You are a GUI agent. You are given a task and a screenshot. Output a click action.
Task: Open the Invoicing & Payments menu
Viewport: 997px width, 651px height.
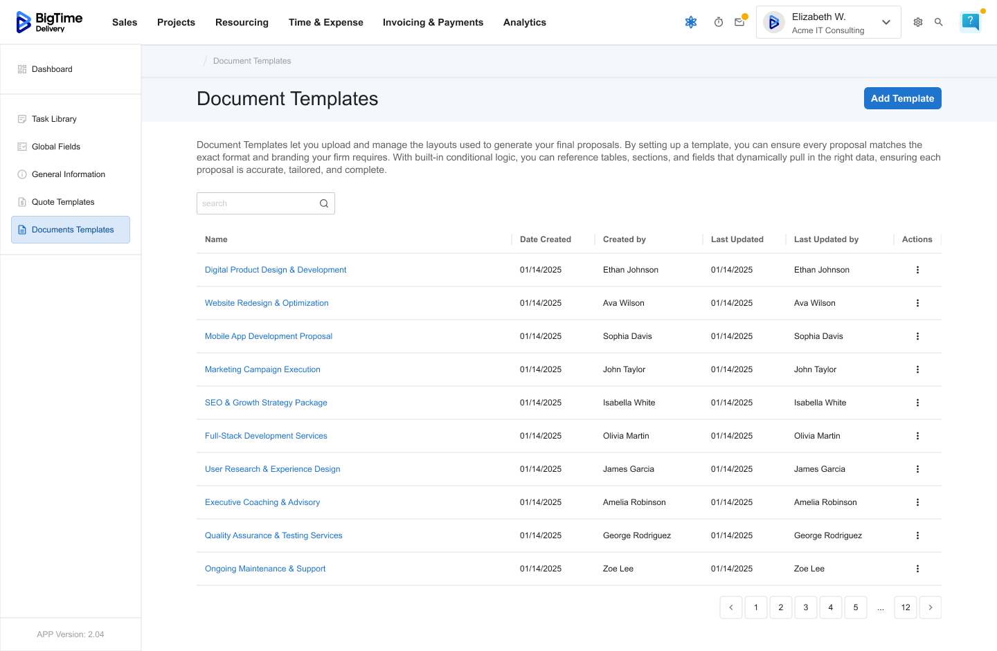pos(433,22)
